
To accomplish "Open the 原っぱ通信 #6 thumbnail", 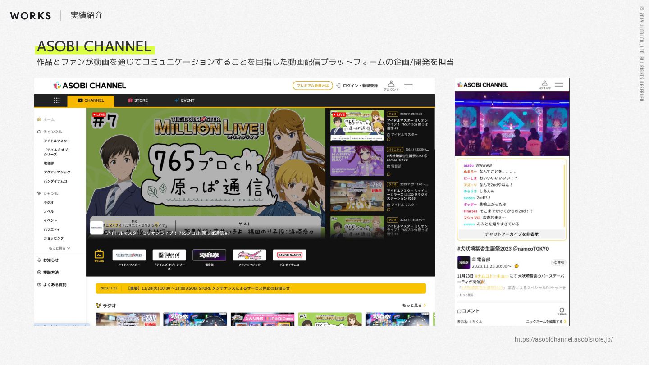I will click(x=357, y=228).
